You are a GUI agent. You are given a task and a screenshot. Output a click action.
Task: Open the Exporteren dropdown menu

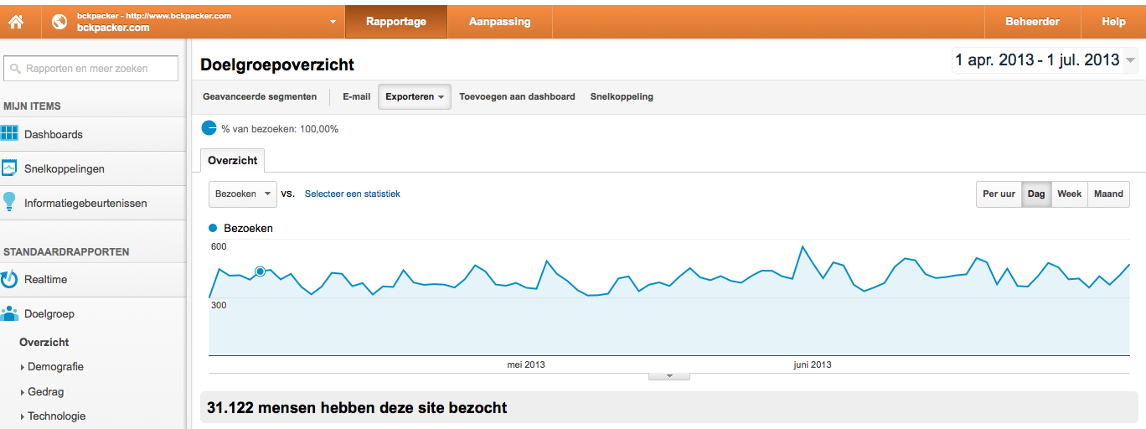(x=415, y=96)
